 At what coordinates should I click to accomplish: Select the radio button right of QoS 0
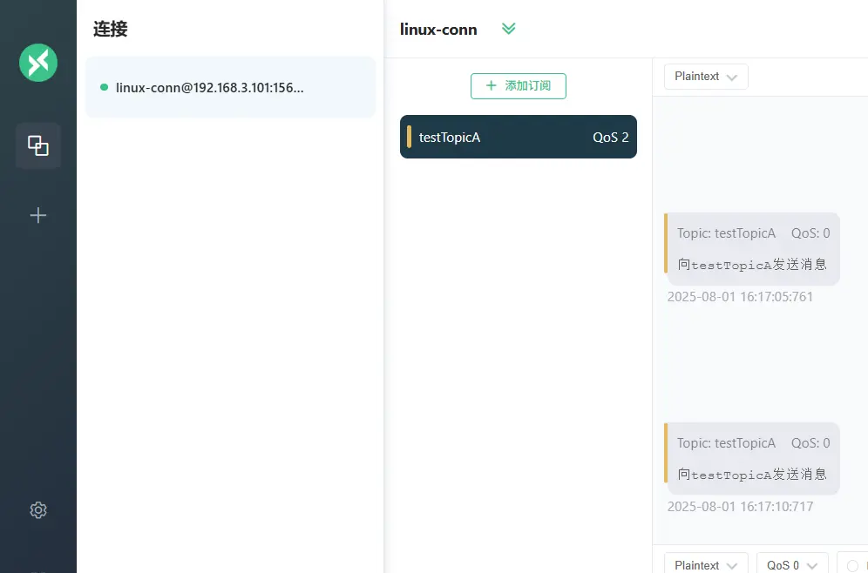[x=852, y=565]
